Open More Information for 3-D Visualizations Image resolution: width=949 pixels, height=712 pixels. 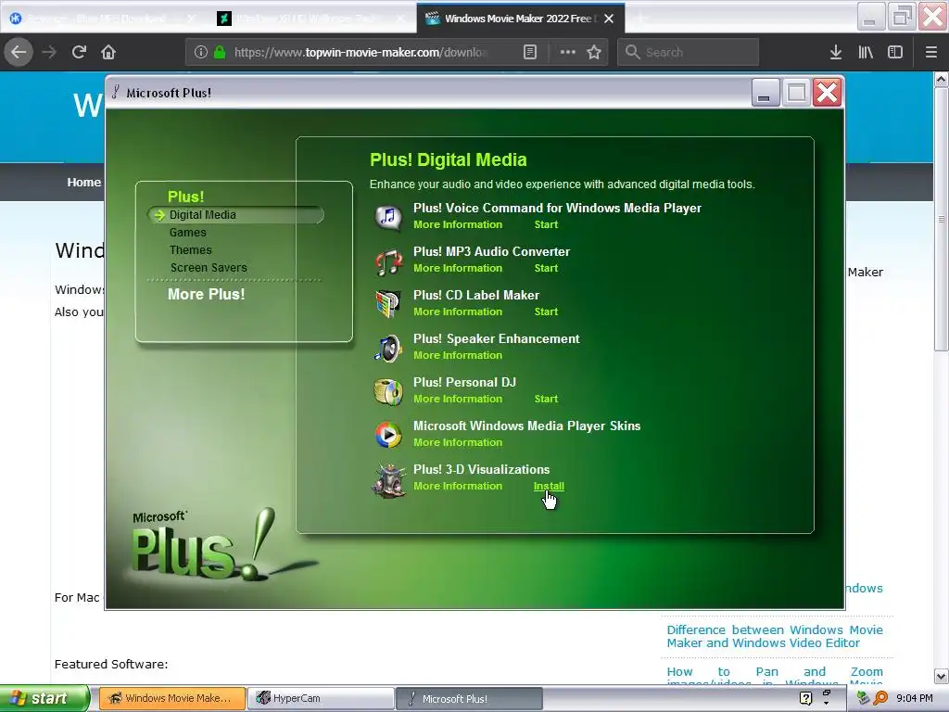click(458, 486)
